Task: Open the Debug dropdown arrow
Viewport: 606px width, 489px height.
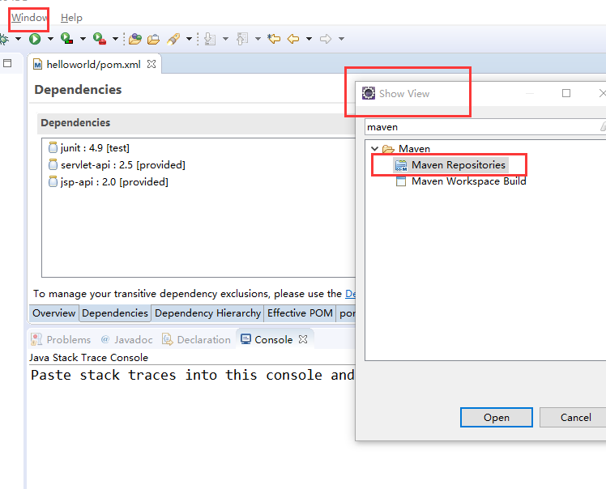Action: 18,39
